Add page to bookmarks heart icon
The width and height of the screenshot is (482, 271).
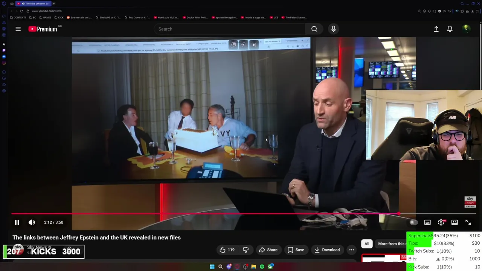(x=450, y=11)
